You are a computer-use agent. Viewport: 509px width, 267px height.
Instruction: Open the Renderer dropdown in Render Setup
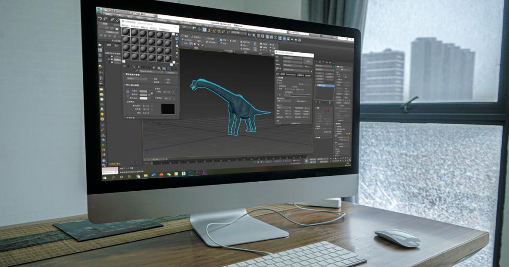pyautogui.click(x=293, y=65)
